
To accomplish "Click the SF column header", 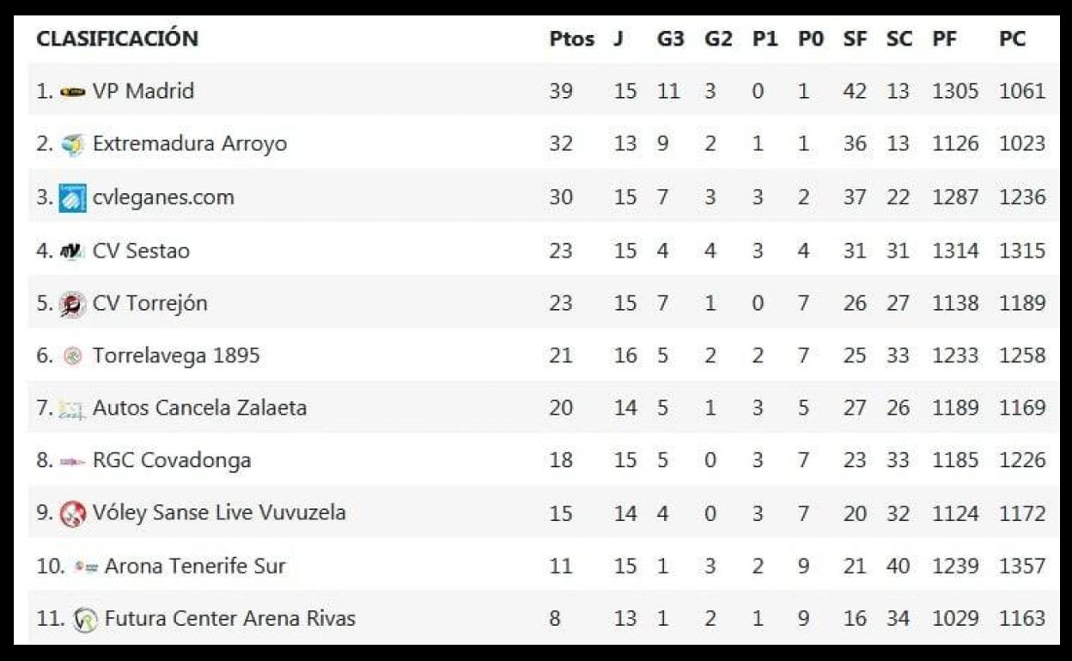I will 855,39.
